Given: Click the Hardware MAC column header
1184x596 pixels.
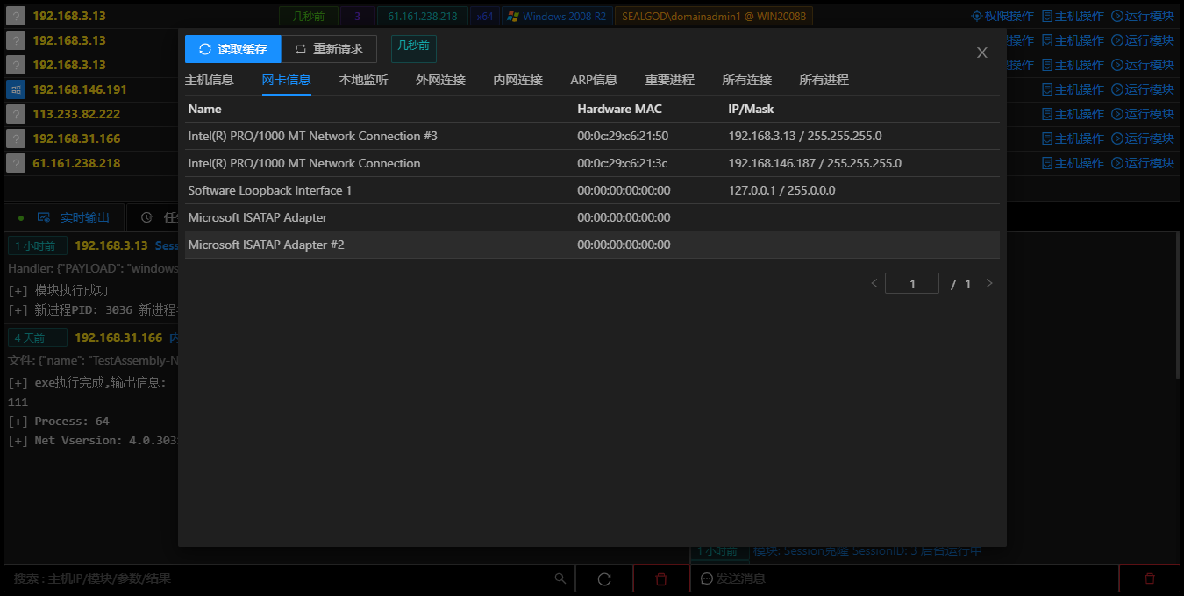Looking at the screenshot, I should point(619,109).
